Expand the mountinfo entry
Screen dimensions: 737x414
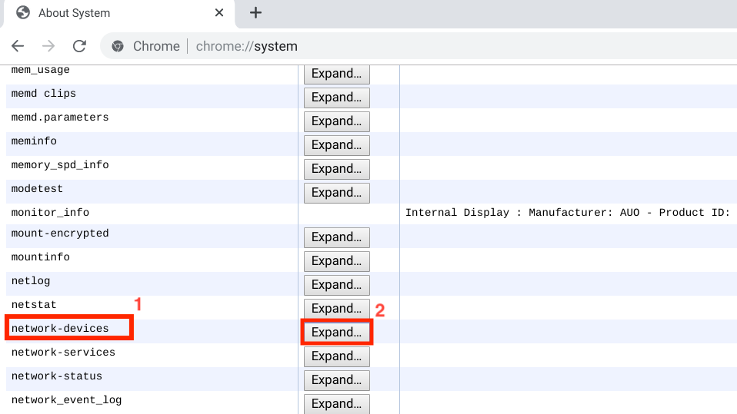point(336,261)
